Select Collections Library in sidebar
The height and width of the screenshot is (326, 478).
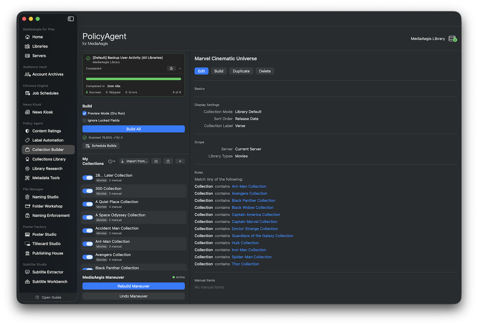tap(48, 159)
